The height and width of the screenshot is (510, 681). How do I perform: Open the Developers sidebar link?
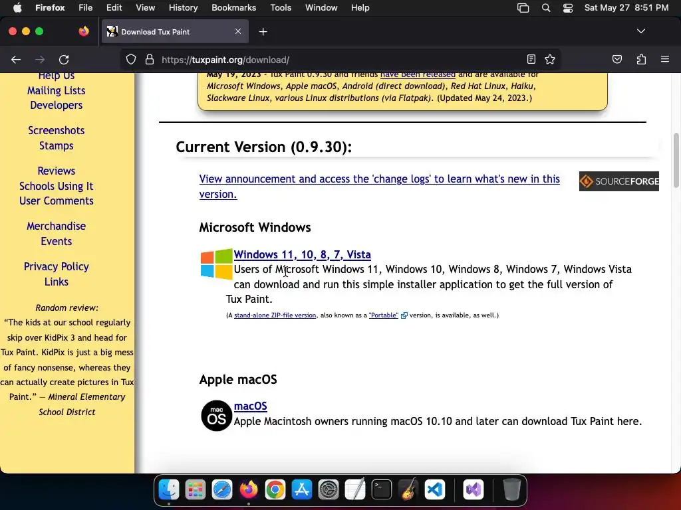pyautogui.click(x=56, y=106)
